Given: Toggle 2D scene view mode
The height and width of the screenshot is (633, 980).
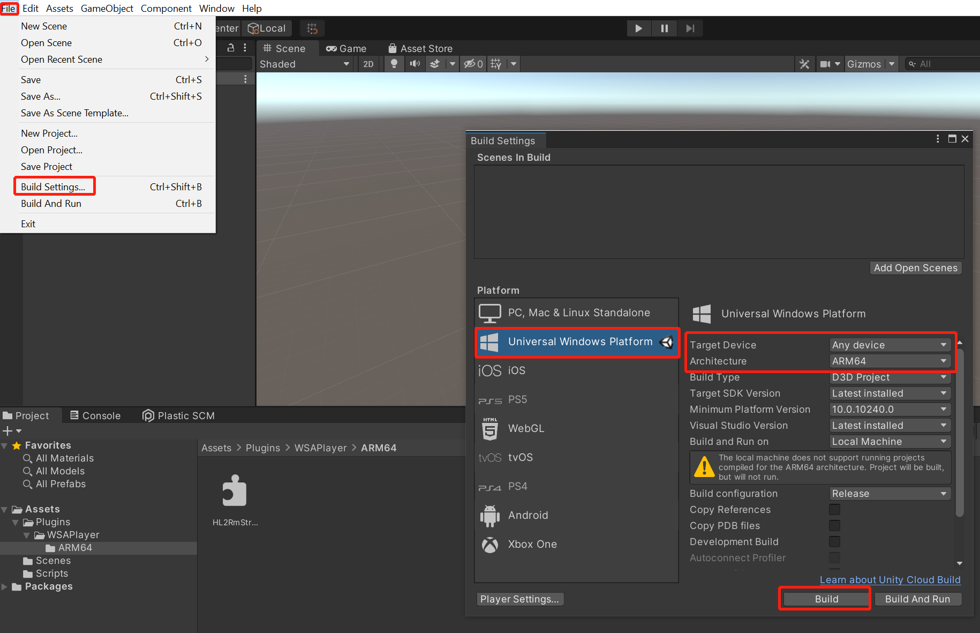Looking at the screenshot, I should (368, 64).
